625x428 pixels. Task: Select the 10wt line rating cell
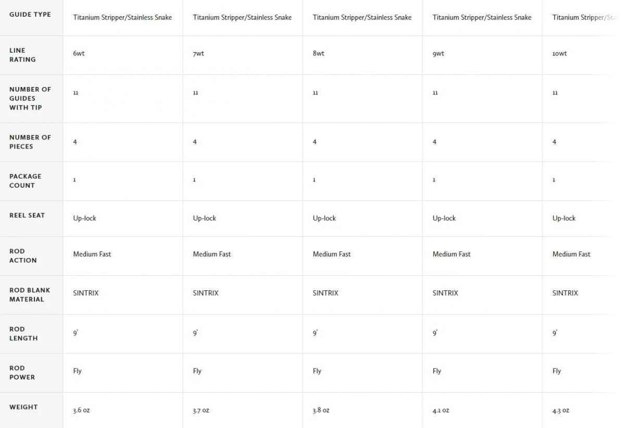pyautogui.click(x=559, y=54)
